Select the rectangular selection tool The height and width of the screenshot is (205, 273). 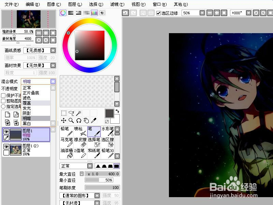point(64,113)
